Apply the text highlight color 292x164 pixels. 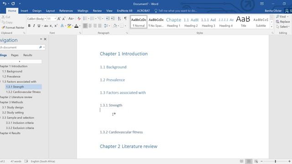click(69, 26)
